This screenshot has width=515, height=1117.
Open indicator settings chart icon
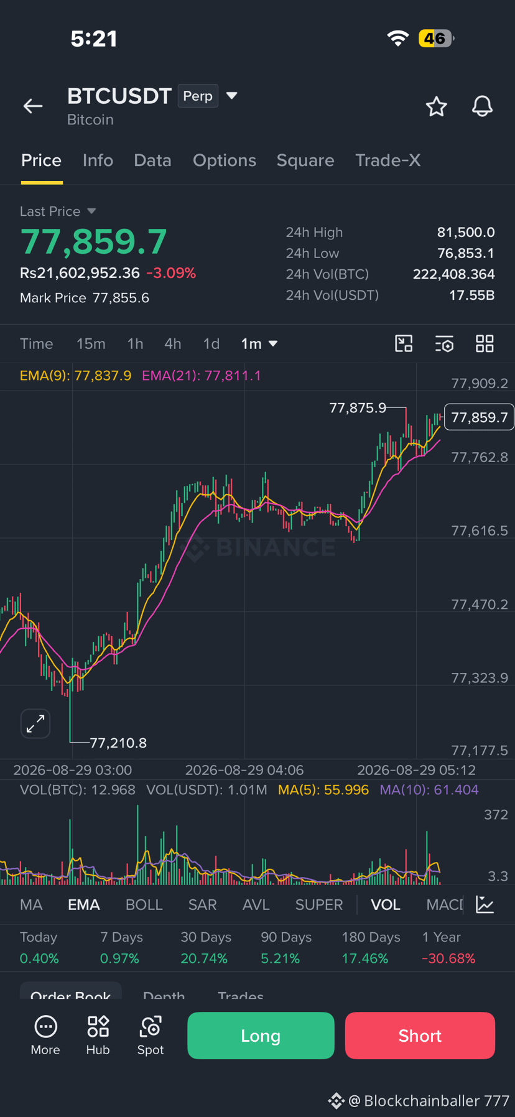[485, 904]
